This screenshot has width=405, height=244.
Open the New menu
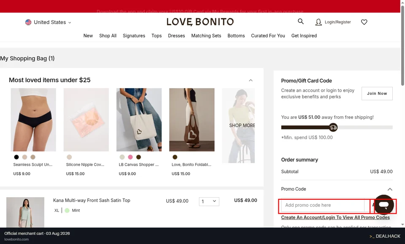click(88, 35)
